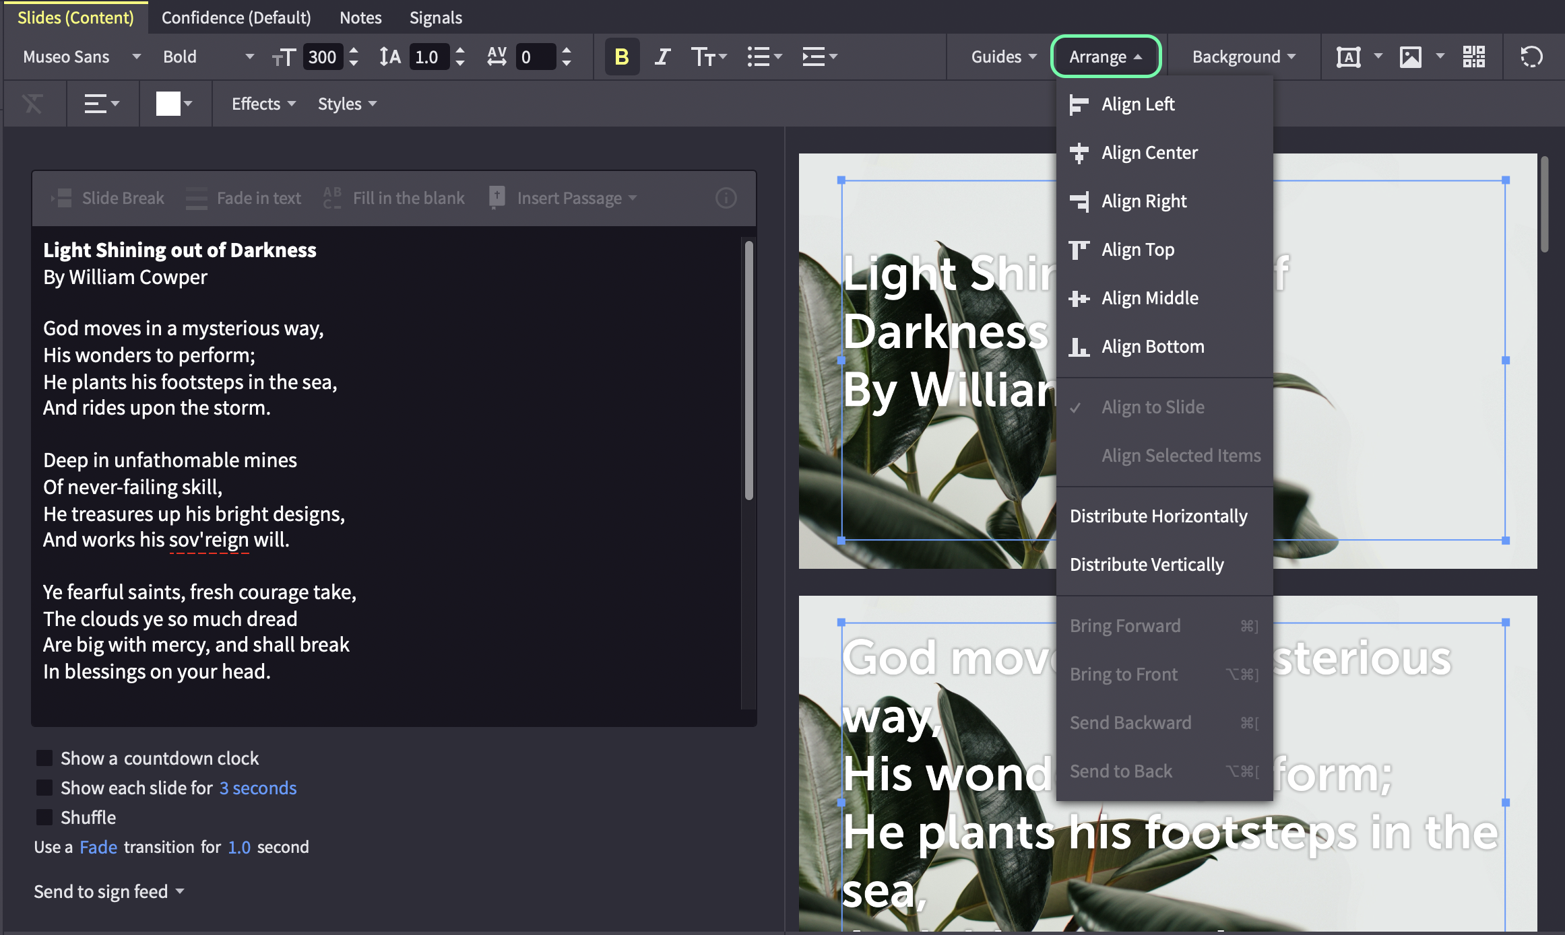This screenshot has height=935, width=1565.
Task: Click the font size field showing 300
Action: coord(323,57)
